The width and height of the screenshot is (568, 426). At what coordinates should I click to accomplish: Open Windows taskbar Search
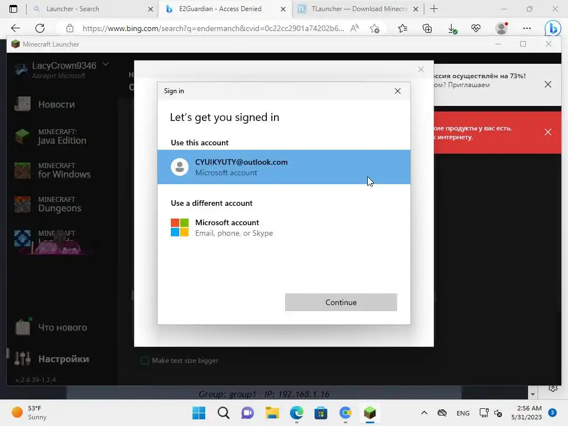(224, 413)
